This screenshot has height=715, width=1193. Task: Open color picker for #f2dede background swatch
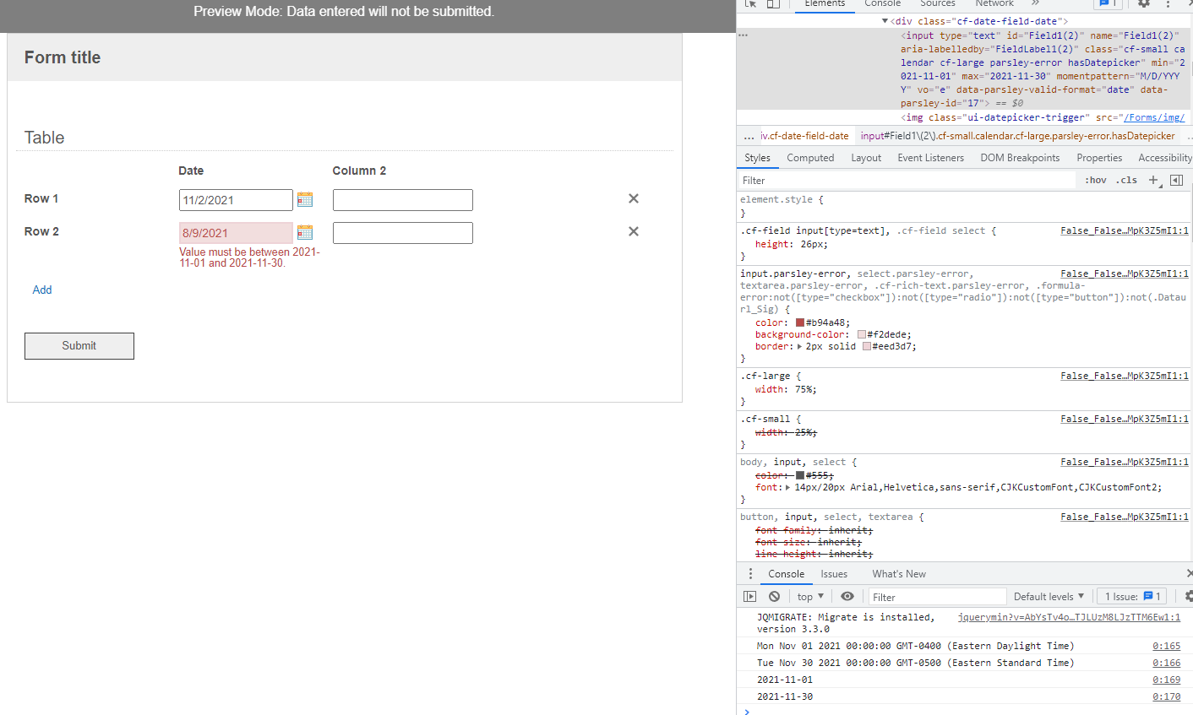pyautogui.click(x=862, y=334)
